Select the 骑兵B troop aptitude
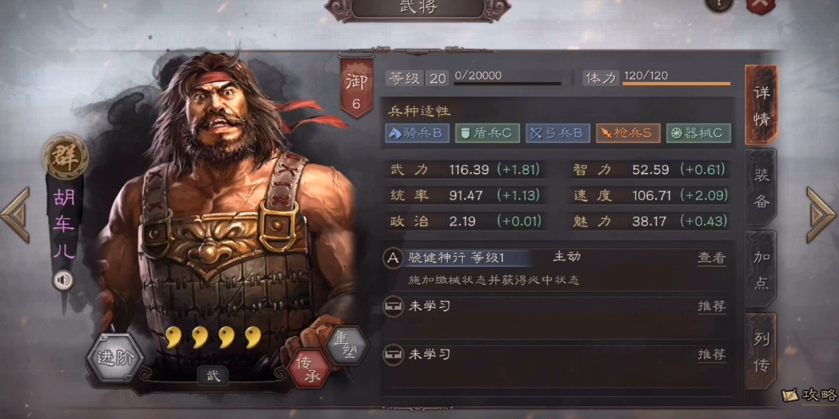 pos(417,133)
